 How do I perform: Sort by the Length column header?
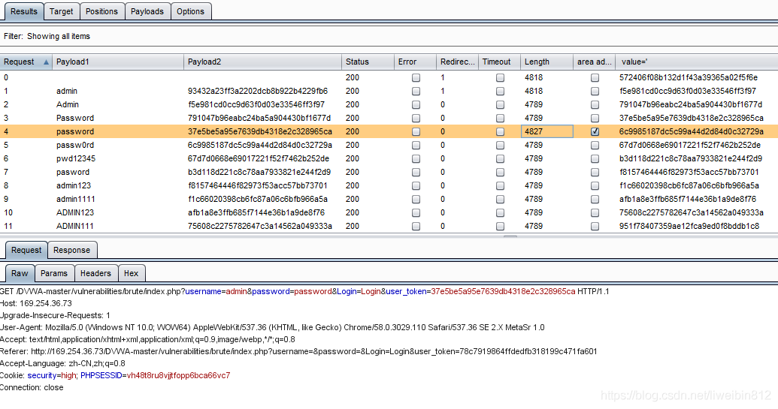click(x=546, y=62)
